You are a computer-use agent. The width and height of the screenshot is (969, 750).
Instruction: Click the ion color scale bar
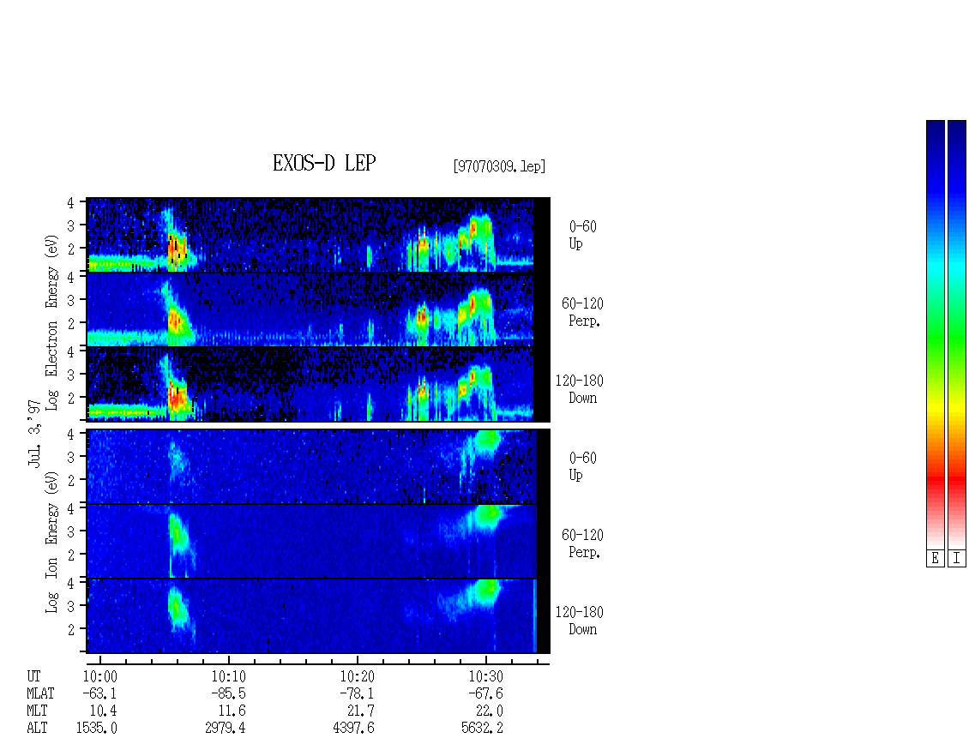click(957, 334)
